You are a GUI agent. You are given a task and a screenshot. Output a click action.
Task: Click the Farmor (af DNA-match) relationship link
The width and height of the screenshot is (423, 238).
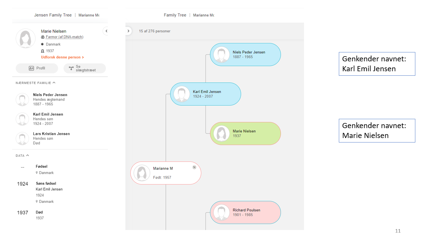click(64, 37)
